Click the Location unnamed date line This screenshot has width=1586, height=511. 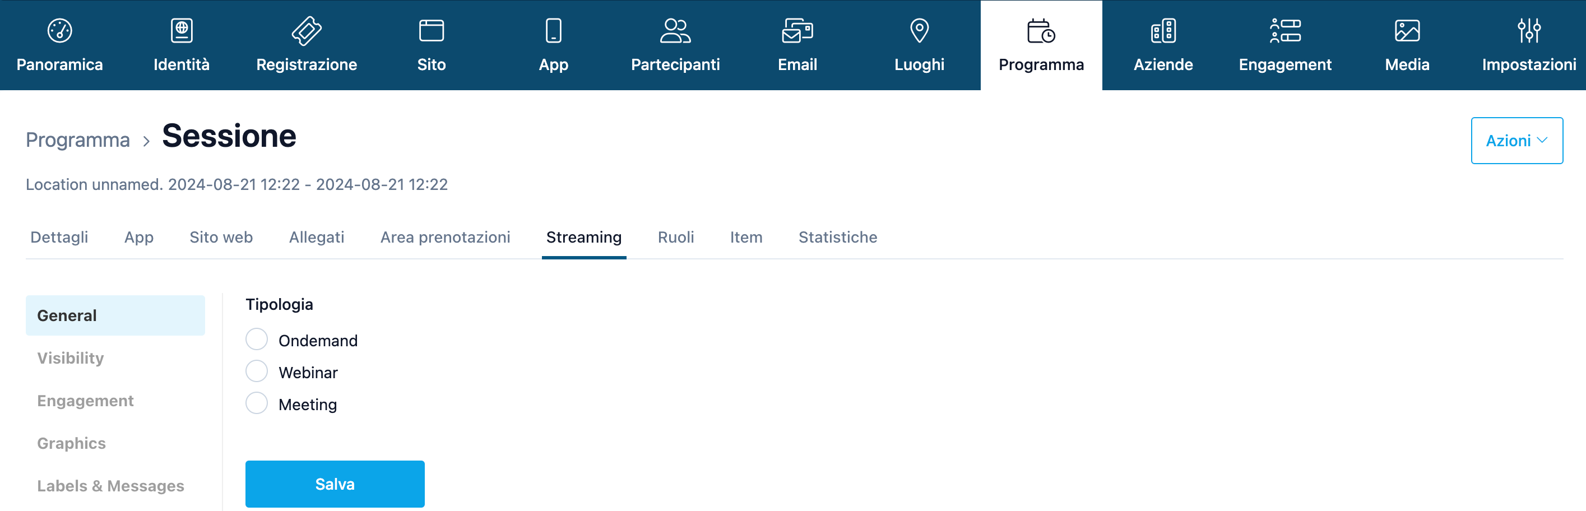click(x=236, y=184)
